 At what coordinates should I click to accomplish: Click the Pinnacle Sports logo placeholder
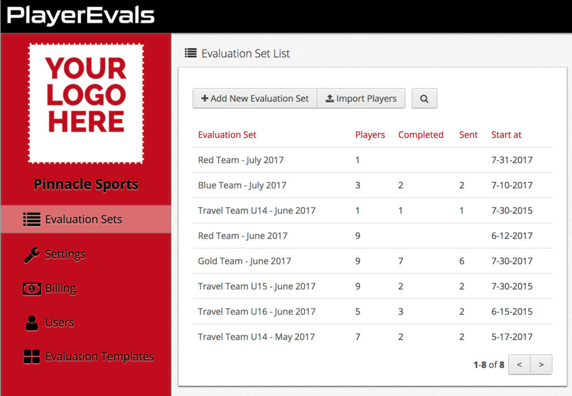[x=85, y=104]
